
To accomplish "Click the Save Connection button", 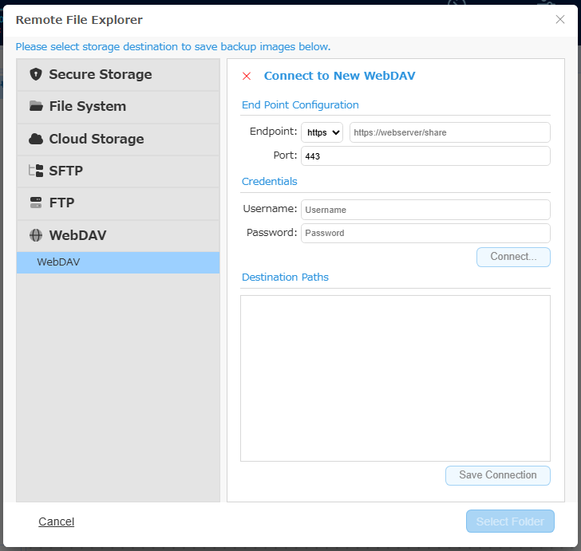I will [x=498, y=475].
